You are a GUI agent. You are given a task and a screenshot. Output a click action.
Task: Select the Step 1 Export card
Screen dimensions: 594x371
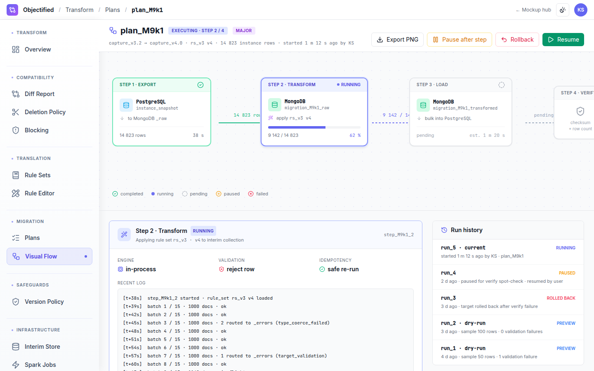pos(162,112)
